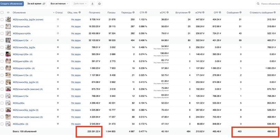Click the download export icon

click(92, 3)
